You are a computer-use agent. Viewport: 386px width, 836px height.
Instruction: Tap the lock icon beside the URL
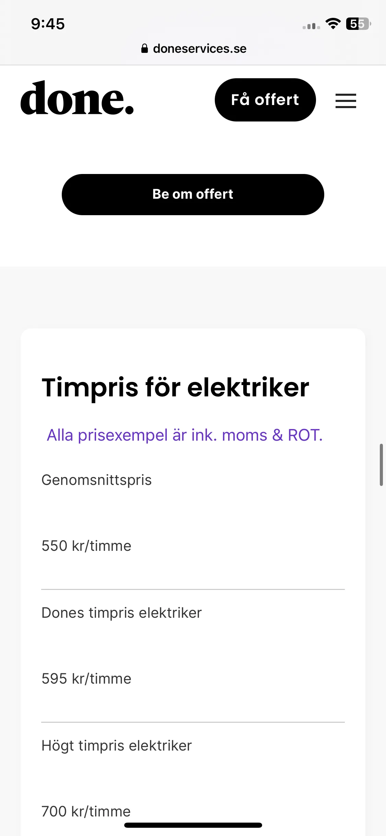tap(145, 48)
